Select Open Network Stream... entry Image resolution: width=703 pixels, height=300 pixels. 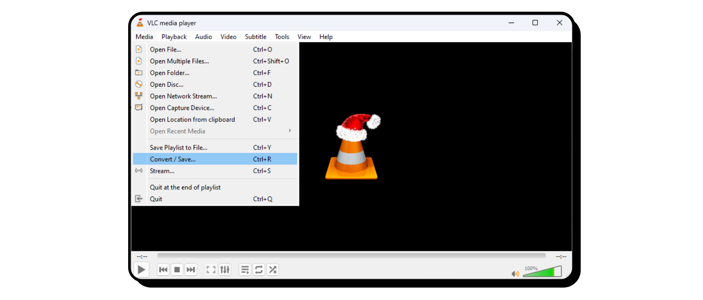215,96
